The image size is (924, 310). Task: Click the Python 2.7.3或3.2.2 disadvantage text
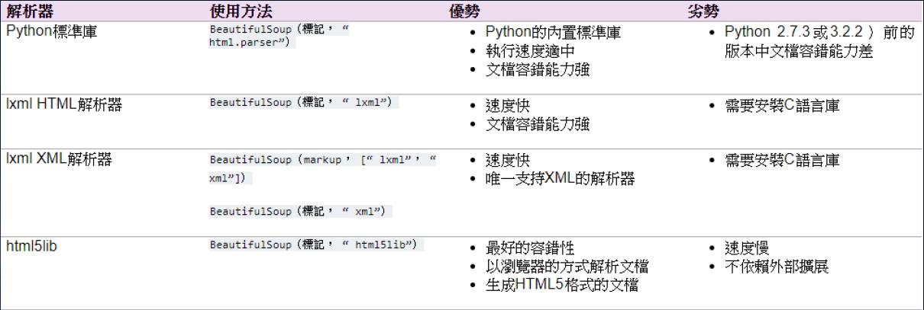click(819, 42)
